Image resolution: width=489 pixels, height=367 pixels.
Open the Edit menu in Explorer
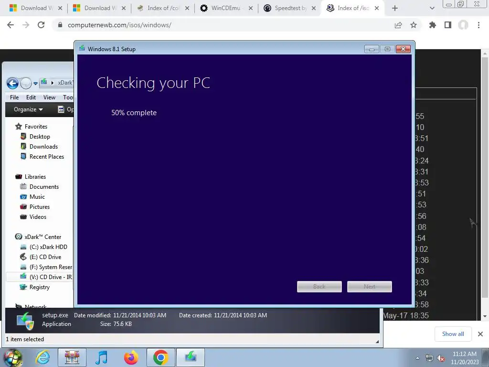coord(31,97)
